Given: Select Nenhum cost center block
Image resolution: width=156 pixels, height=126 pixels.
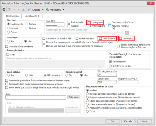Looking at the screenshot, I should click(87, 90).
